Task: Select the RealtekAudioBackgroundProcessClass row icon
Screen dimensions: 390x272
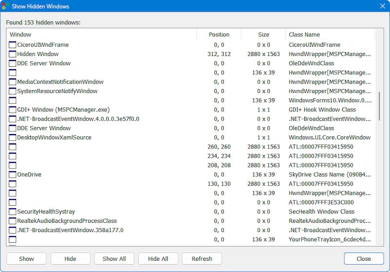Action: pos(13,221)
